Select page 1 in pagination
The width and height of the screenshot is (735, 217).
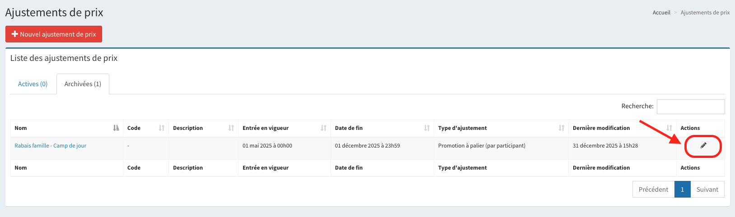point(683,189)
